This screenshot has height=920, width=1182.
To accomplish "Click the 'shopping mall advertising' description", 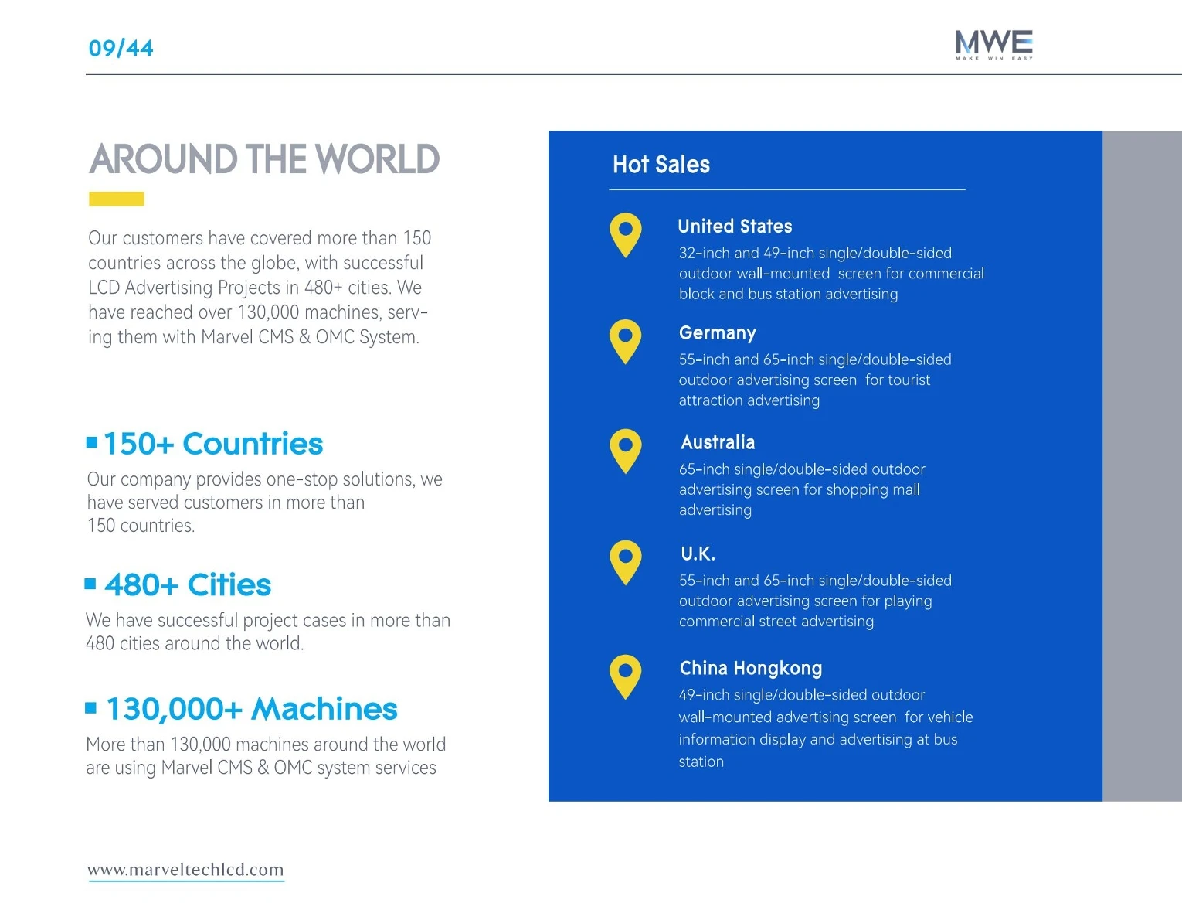I will [x=802, y=489].
